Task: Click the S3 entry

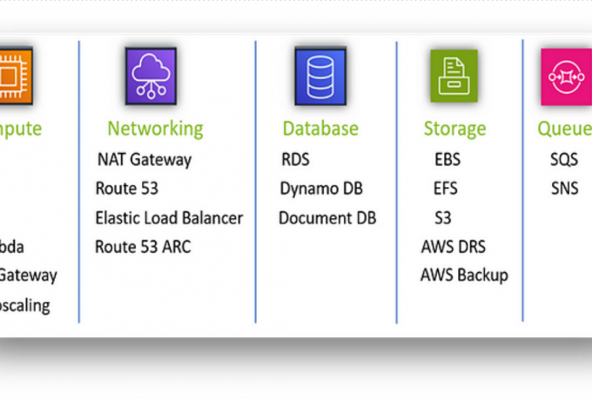Action: point(443,218)
